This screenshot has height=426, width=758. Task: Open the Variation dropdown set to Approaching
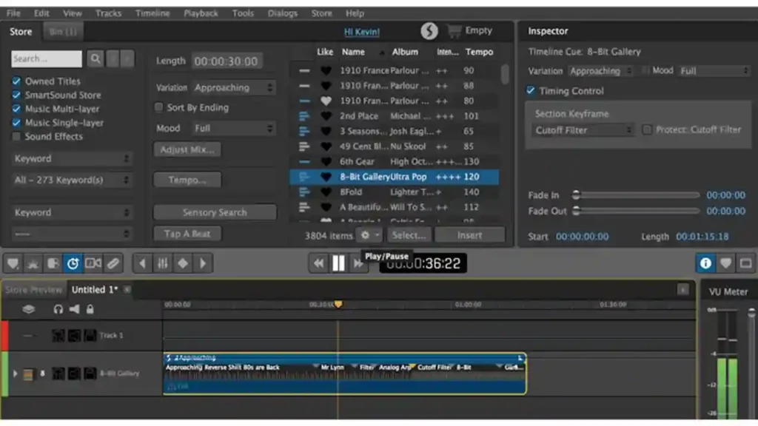pos(234,87)
